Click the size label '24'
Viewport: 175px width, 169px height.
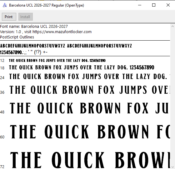[x=2, y=78]
